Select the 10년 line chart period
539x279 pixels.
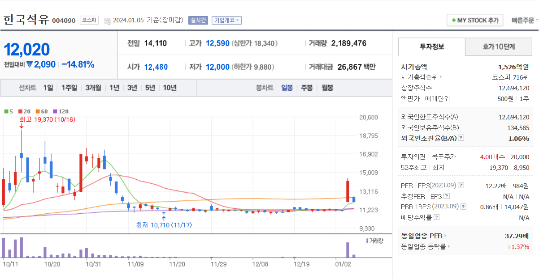tap(170, 88)
